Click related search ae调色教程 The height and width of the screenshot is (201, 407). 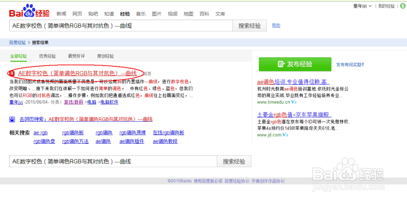[165, 141]
